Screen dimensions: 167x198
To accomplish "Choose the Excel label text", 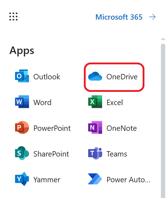I will (x=115, y=103).
